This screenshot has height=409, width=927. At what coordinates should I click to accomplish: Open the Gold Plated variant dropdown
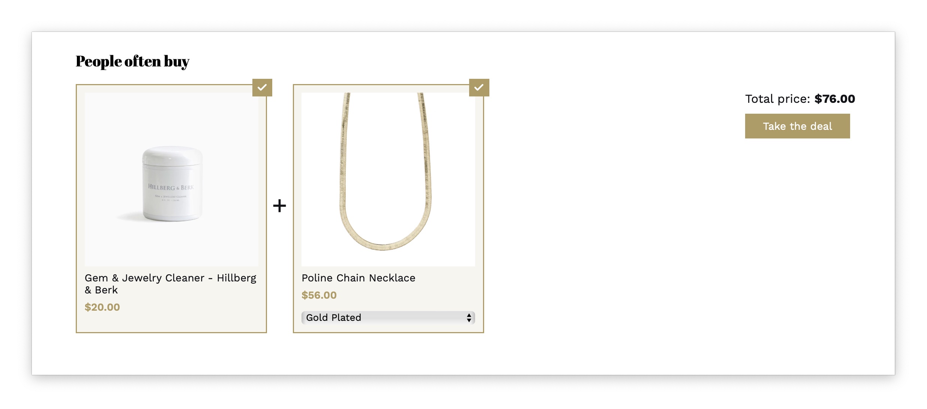click(388, 317)
